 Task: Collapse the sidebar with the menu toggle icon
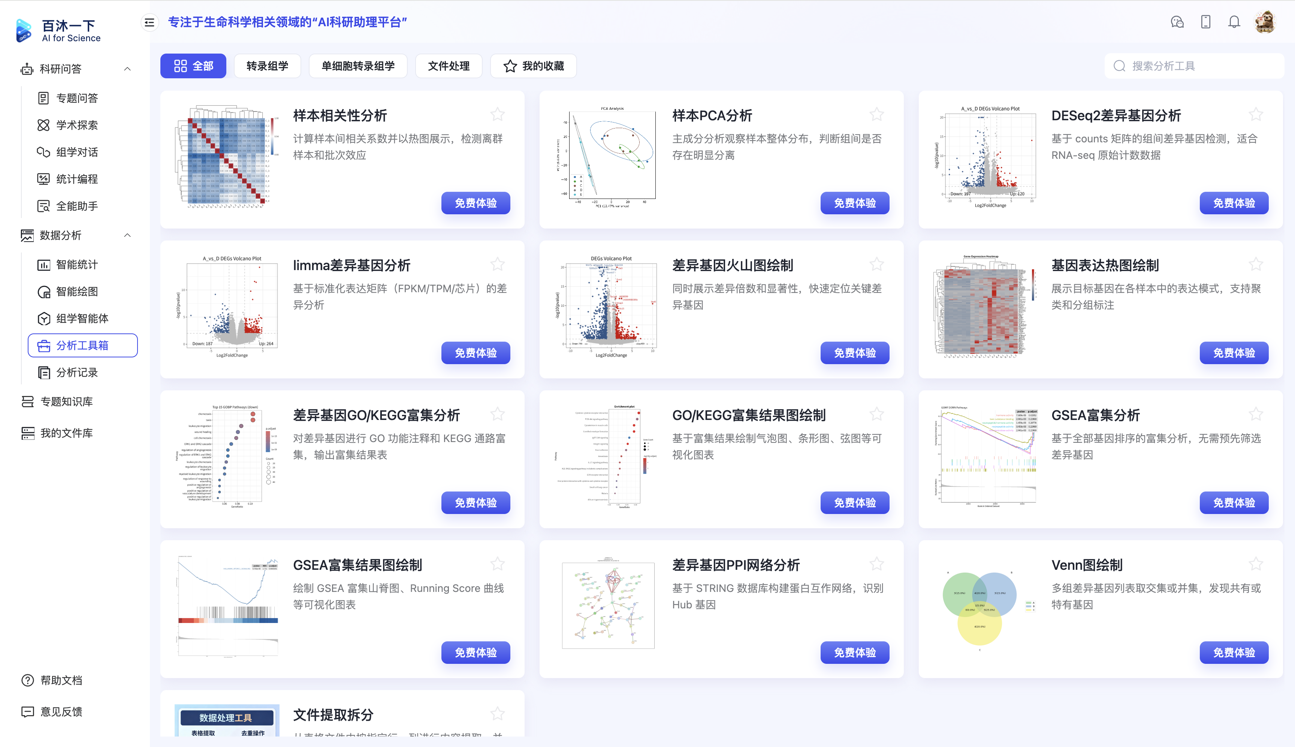149,22
